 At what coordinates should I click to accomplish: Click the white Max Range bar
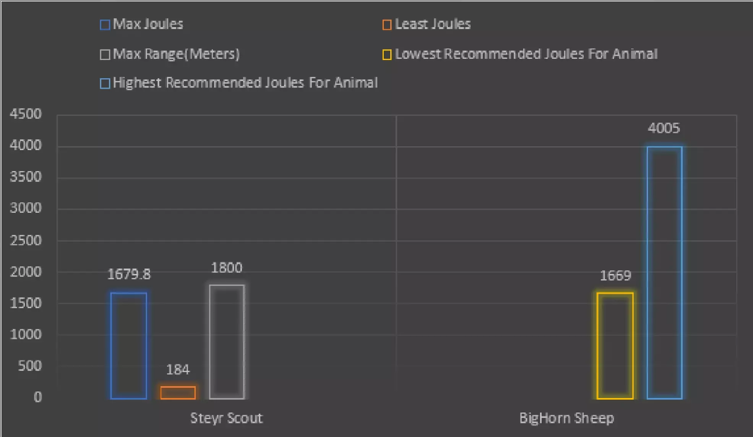227,342
